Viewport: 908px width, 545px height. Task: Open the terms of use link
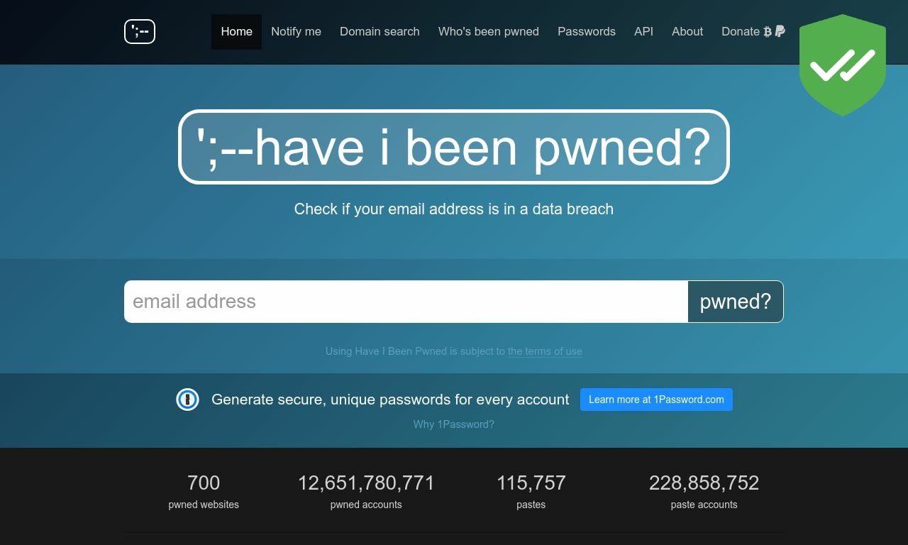(545, 351)
